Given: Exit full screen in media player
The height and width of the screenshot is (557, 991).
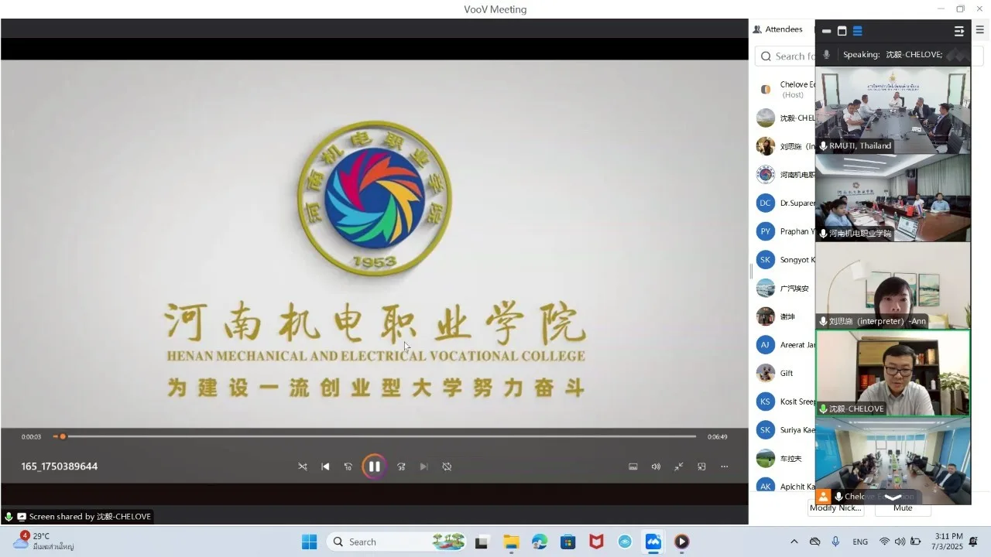Looking at the screenshot, I should [x=679, y=466].
